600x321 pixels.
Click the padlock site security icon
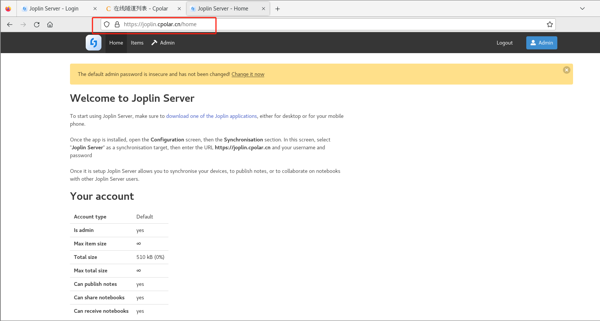point(117,24)
